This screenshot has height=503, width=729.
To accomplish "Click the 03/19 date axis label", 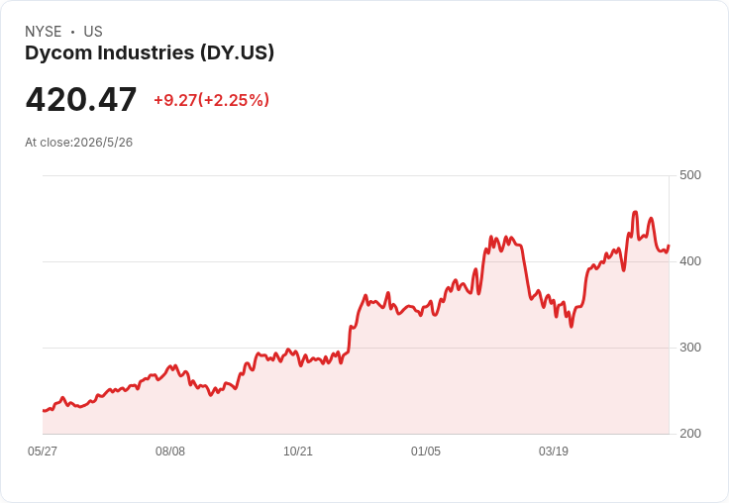I will [554, 451].
